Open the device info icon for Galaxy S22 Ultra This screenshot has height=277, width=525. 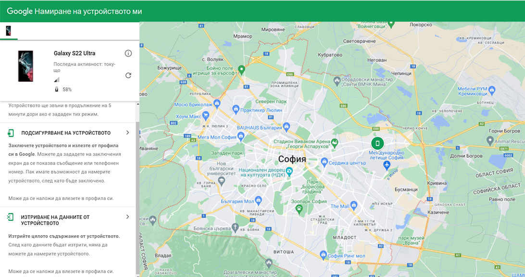point(128,53)
